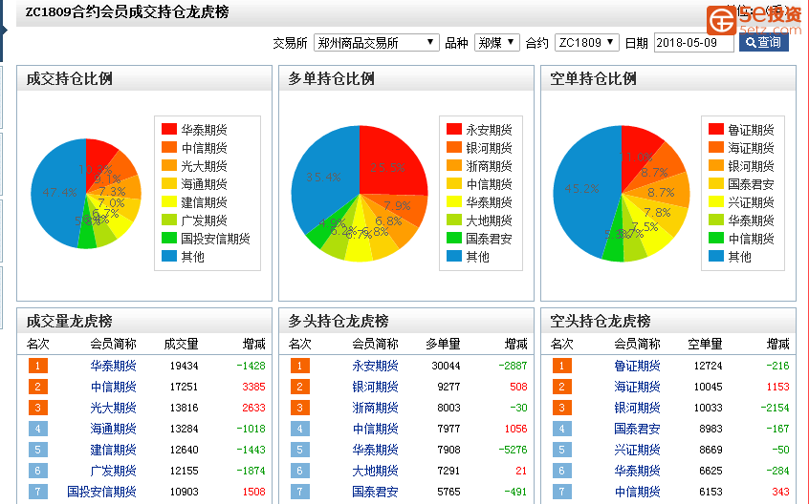This screenshot has width=809, height=504.
Task: Click volume value 19434 for 华泰期货
Action: pos(185,366)
